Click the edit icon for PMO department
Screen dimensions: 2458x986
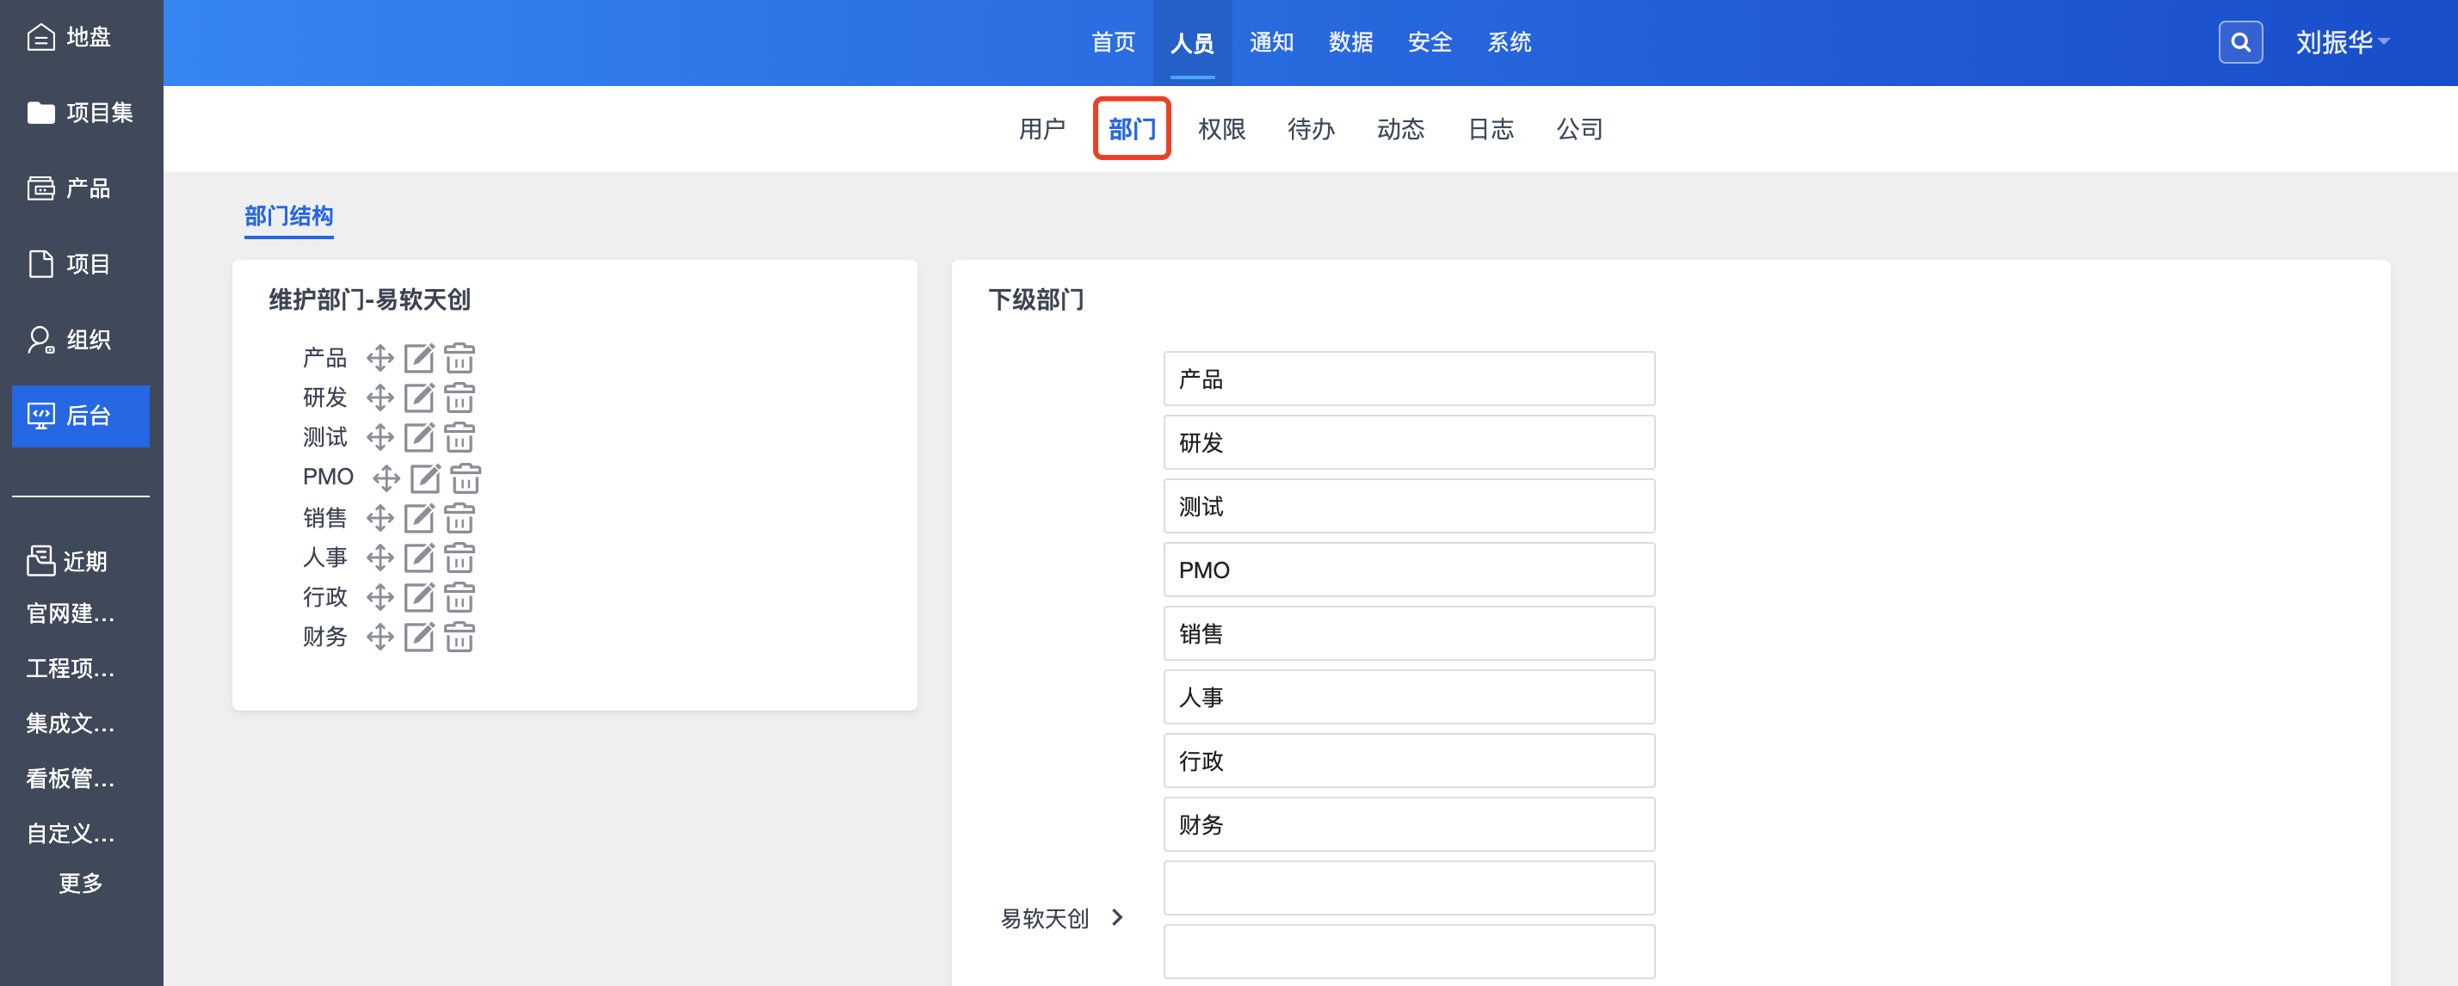tap(425, 478)
